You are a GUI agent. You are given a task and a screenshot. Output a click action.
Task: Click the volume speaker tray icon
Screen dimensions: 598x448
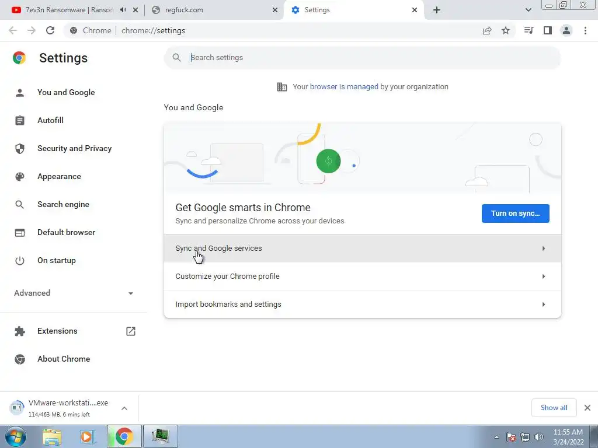click(538, 437)
